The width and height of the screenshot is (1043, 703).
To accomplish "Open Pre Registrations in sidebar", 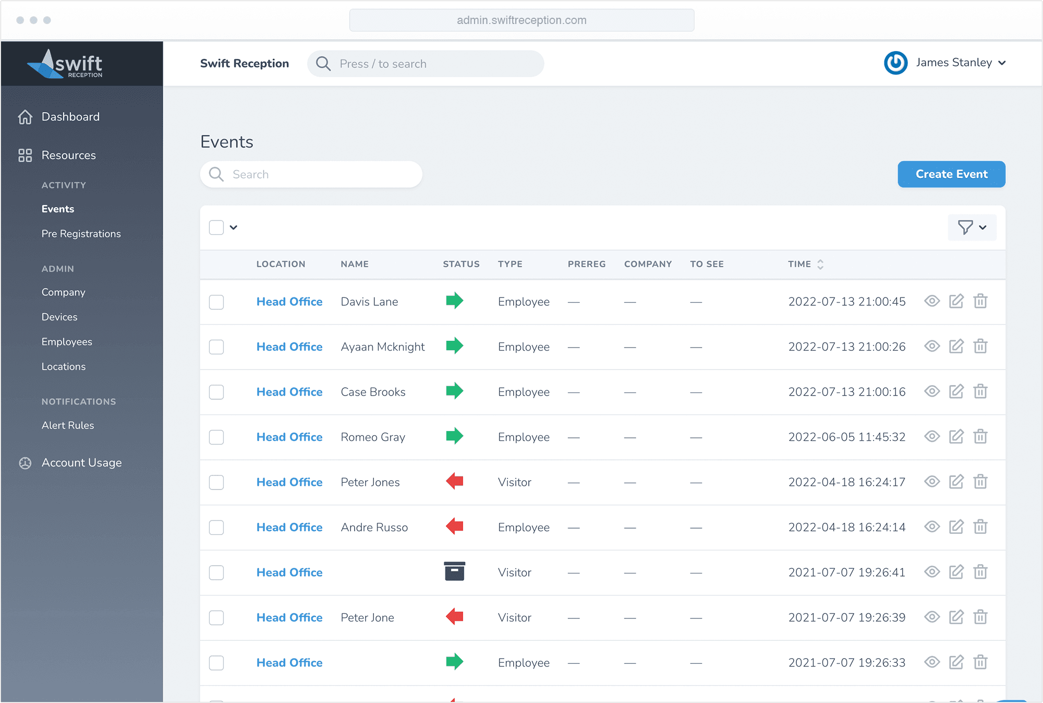I will (81, 234).
